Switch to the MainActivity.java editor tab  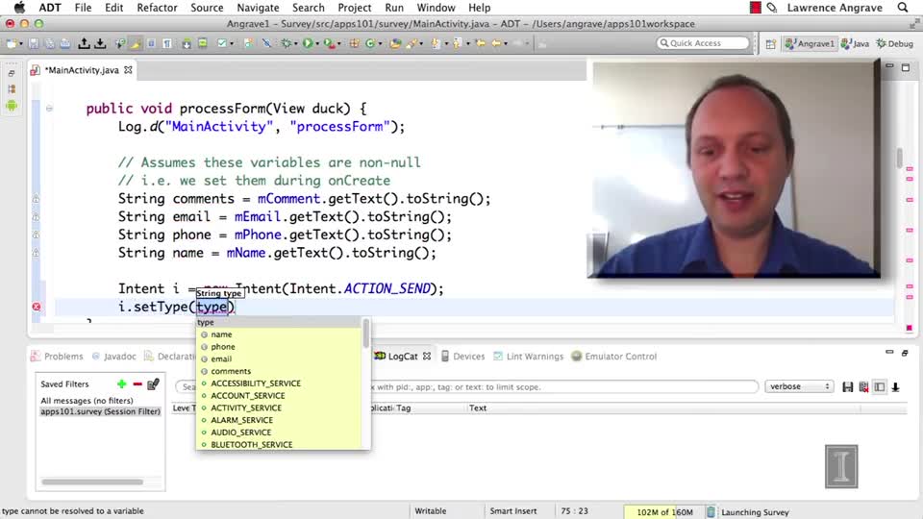point(83,70)
